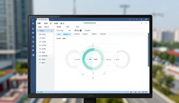Viewport: 179px width, 103px height.
Task: Select the red label above the chart
Action: click(x=59, y=38)
